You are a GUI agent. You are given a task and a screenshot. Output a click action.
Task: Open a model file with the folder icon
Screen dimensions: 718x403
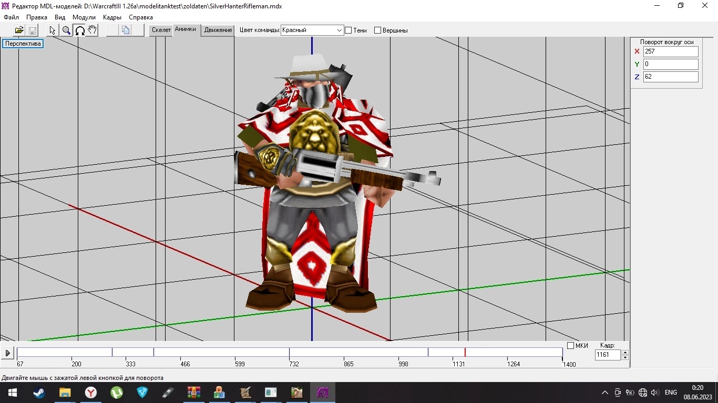tap(19, 30)
